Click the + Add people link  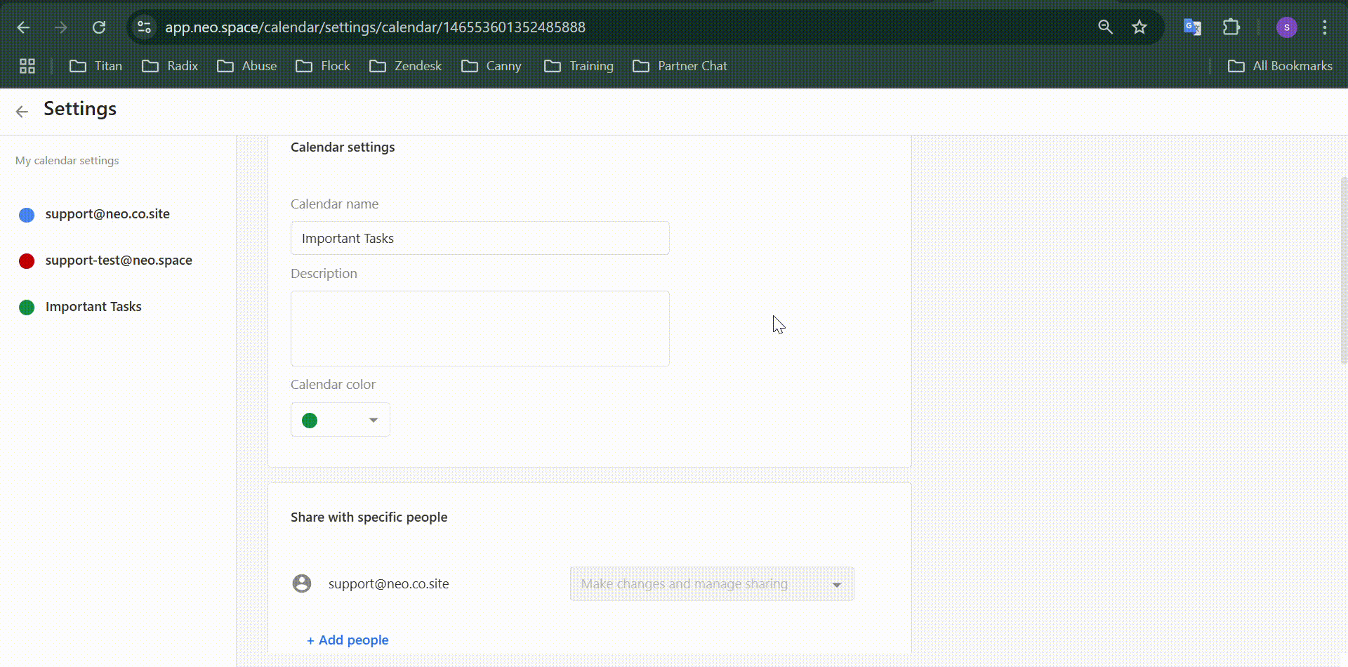point(348,640)
